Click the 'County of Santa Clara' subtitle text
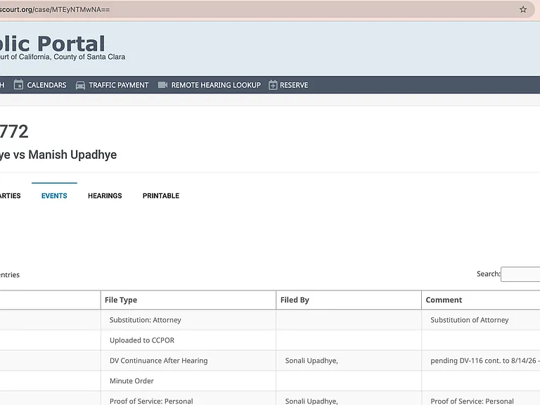The image size is (540, 405). click(x=89, y=57)
